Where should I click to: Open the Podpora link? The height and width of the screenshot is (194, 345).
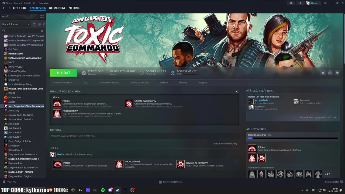coord(203,82)
